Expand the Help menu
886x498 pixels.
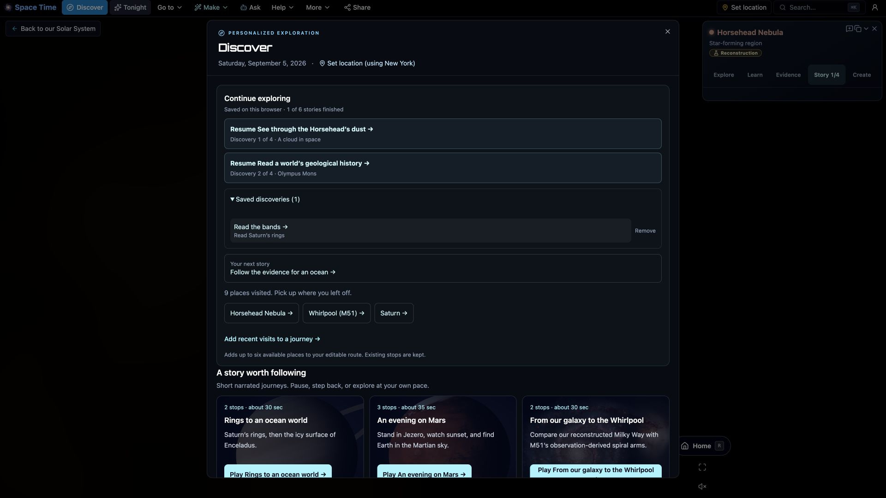282,7
